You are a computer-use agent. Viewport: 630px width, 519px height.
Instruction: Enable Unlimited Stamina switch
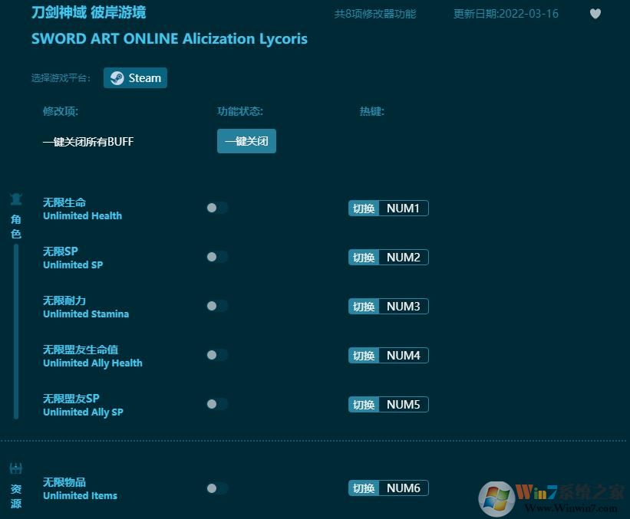pos(217,306)
